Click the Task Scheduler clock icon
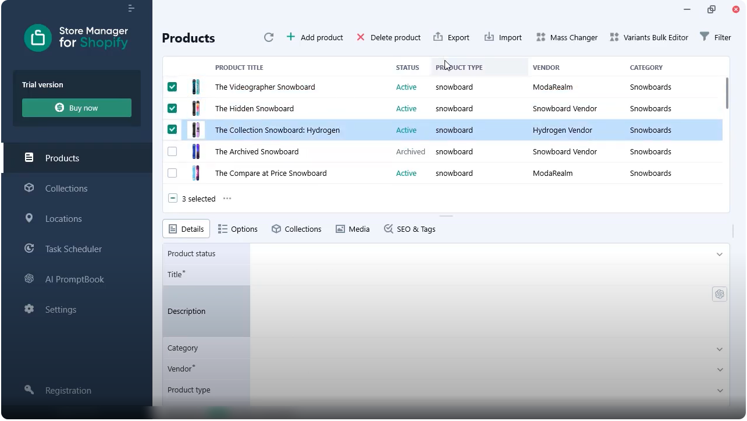747x421 pixels. pos(29,249)
